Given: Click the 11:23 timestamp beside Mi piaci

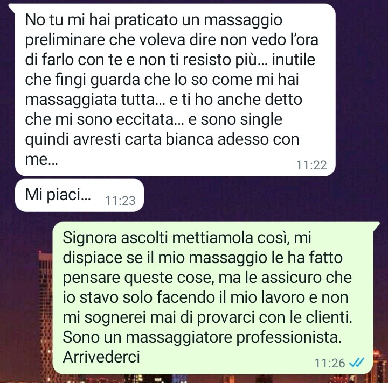Looking at the screenshot, I should tap(120, 201).
